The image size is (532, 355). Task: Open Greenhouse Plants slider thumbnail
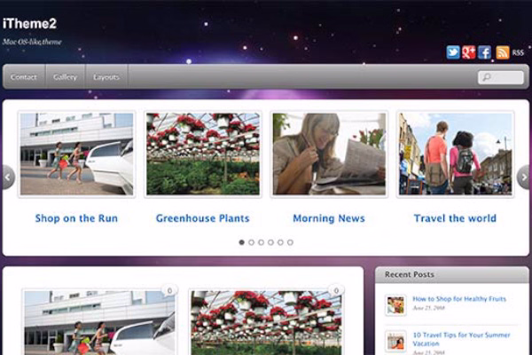203,154
